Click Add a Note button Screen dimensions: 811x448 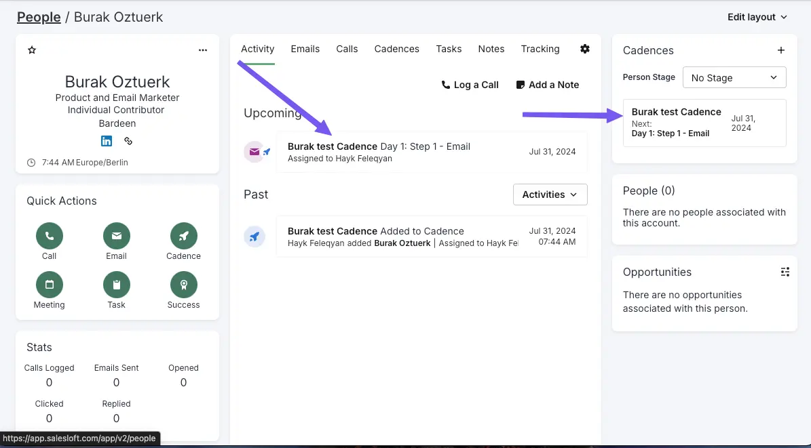548,85
